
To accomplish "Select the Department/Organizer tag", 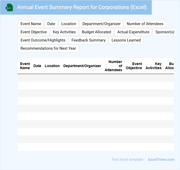I will click(x=101, y=24).
